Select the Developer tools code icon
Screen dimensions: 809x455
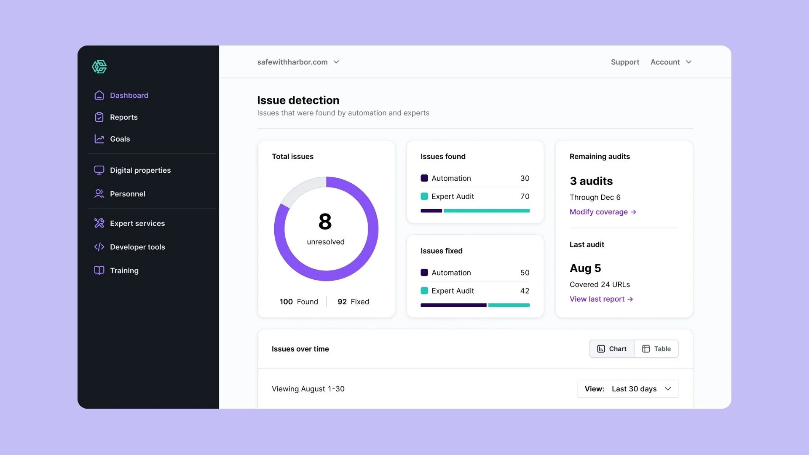tap(99, 247)
